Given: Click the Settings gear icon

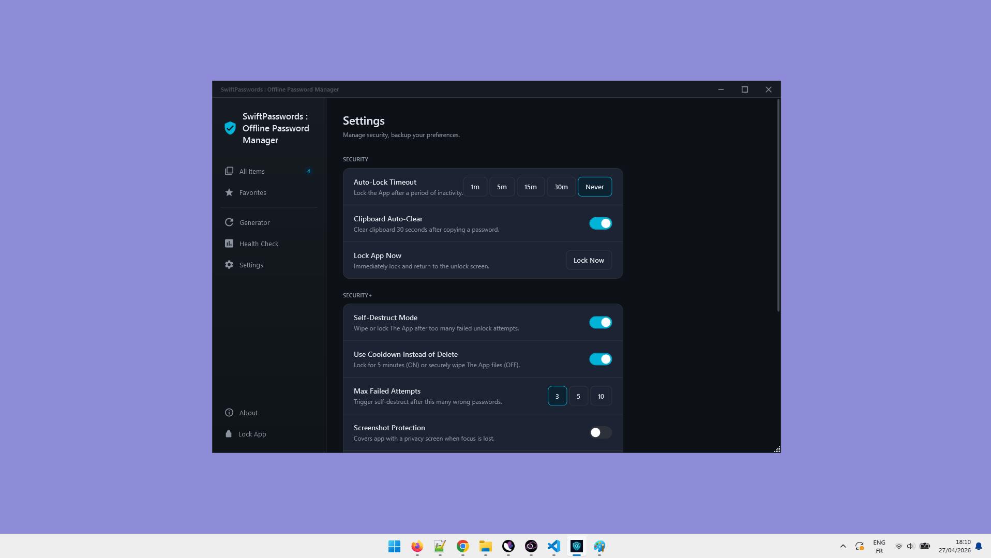Looking at the screenshot, I should click(229, 265).
